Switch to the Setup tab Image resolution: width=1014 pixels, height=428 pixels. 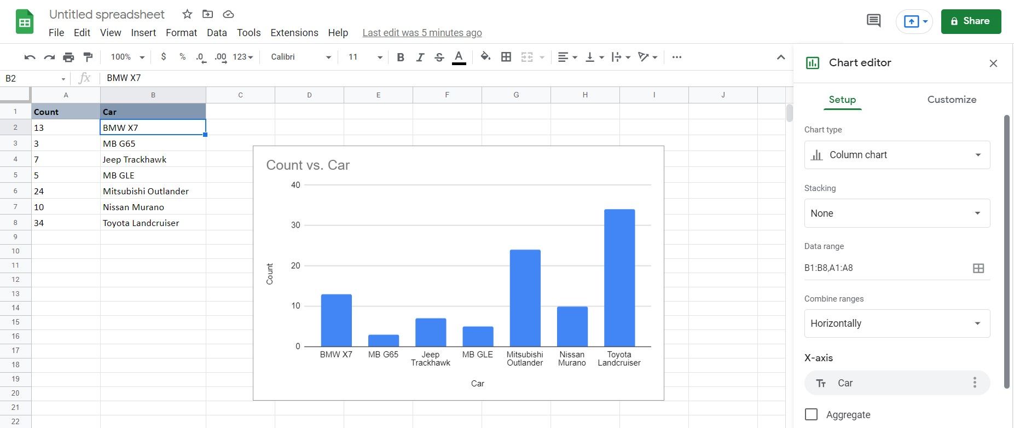[842, 100]
